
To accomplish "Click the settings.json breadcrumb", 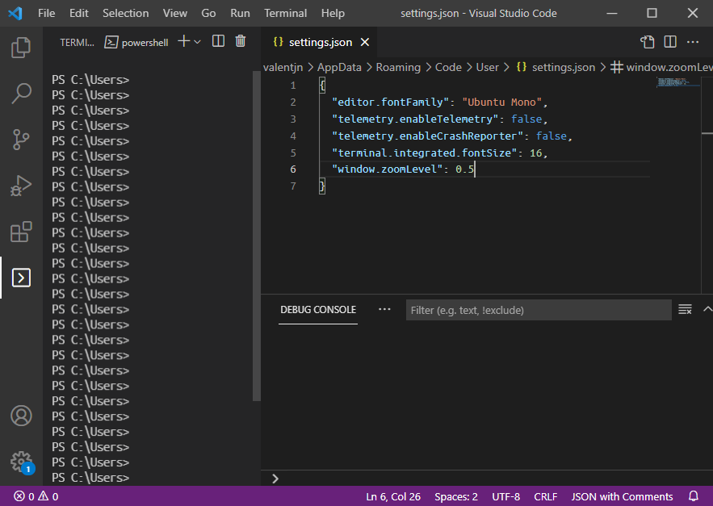I will 556,67.
